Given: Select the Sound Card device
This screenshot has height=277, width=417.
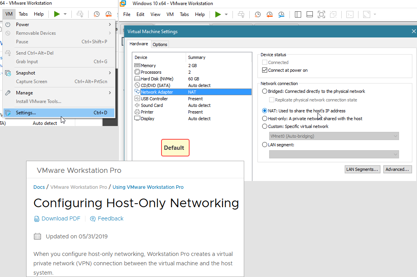Looking at the screenshot, I should point(192,105).
